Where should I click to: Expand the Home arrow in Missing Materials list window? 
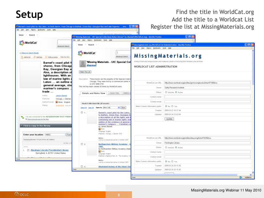click(85, 45)
